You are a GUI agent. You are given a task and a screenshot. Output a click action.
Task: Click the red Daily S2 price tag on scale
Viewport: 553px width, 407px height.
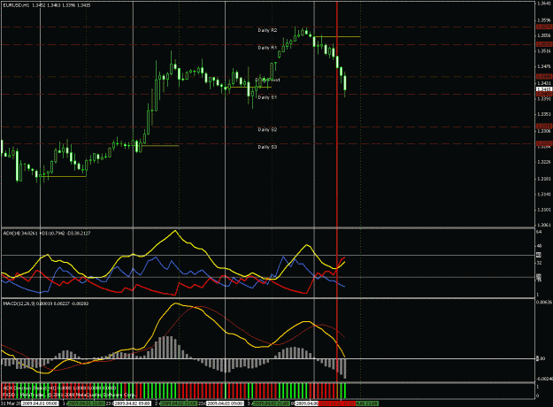tap(544, 127)
